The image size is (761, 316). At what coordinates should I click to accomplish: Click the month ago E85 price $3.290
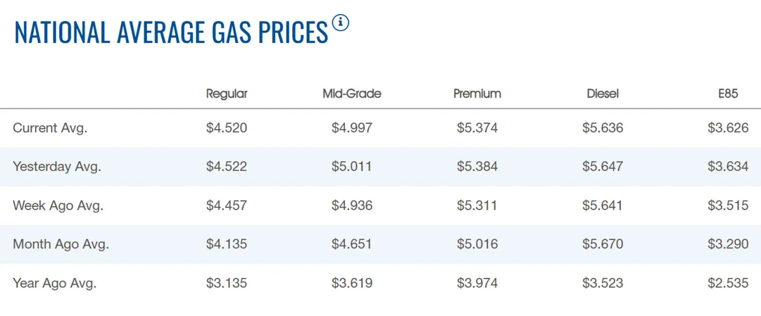pyautogui.click(x=728, y=244)
